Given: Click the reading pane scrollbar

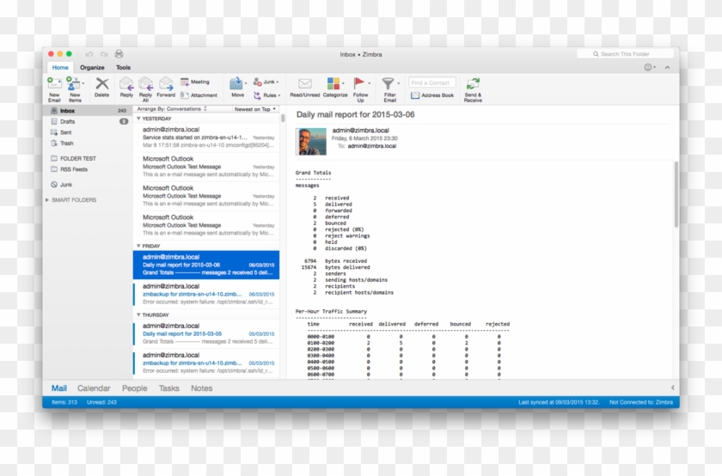Looking at the screenshot, I should pyautogui.click(x=676, y=194).
